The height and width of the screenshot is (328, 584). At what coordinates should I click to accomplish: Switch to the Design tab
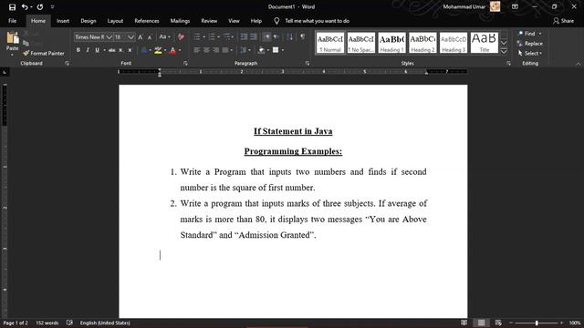coord(89,21)
